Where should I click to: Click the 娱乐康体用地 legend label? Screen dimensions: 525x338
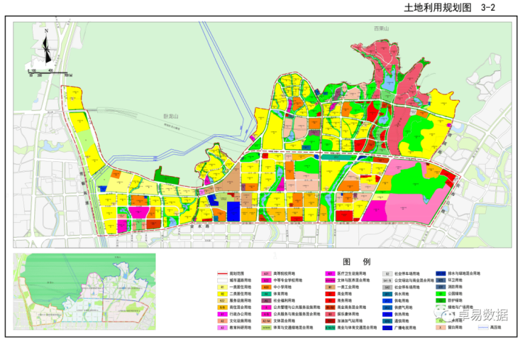click(348, 315)
